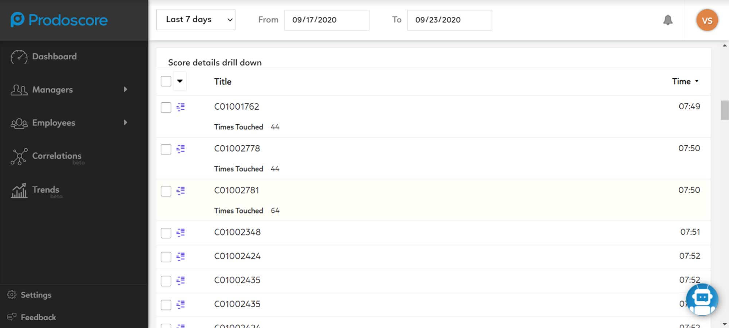Click the Correlations network icon
This screenshot has width=729, height=328.
[19, 157]
